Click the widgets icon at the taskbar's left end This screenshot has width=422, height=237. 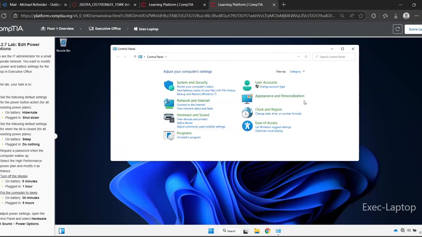click(62, 231)
